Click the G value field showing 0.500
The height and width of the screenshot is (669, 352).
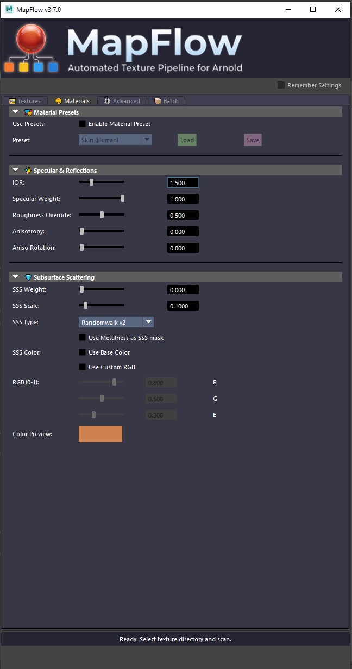pos(161,399)
